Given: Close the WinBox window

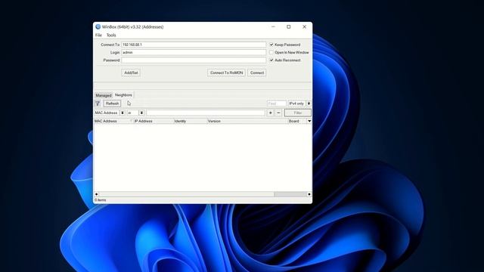Looking at the screenshot, I should (304, 27).
